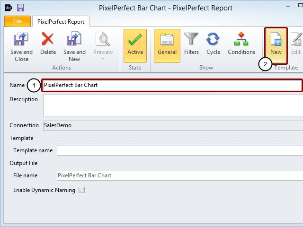
Task: Click the Template name input field
Action: click(x=180, y=150)
